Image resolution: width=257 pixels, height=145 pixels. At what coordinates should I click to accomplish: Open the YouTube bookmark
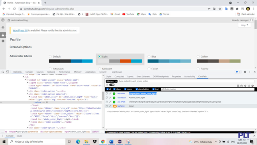click(128, 14)
